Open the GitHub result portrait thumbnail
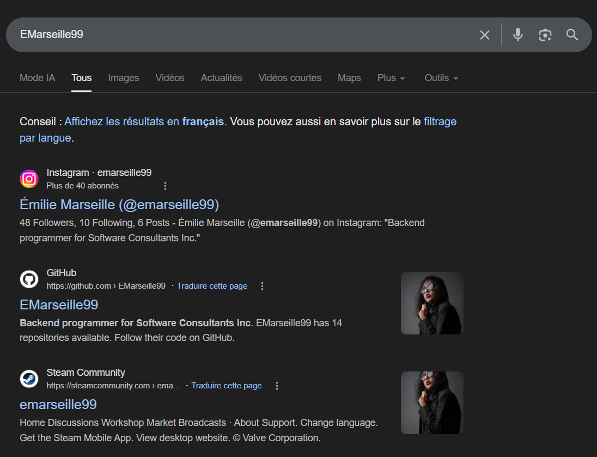 click(432, 303)
